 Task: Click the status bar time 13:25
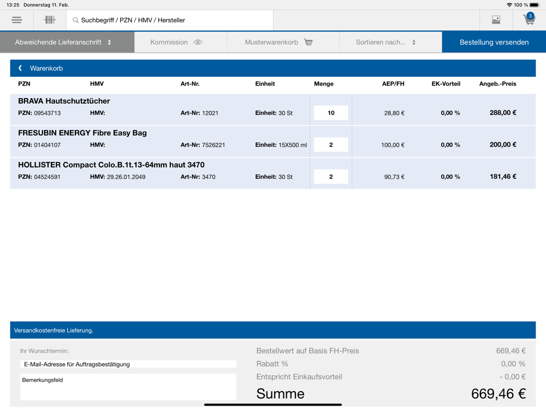click(x=13, y=5)
